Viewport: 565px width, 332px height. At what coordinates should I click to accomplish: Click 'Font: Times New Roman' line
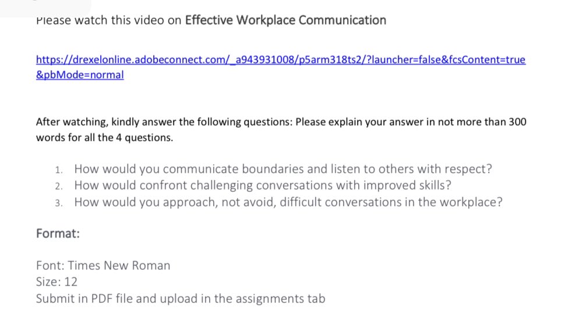[103, 266]
